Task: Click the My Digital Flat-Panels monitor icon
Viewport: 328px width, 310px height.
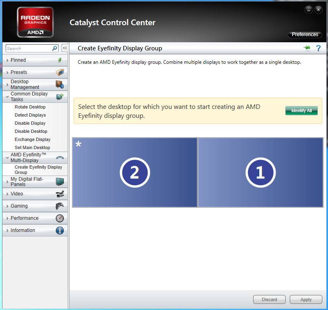Action: [x=60, y=182]
